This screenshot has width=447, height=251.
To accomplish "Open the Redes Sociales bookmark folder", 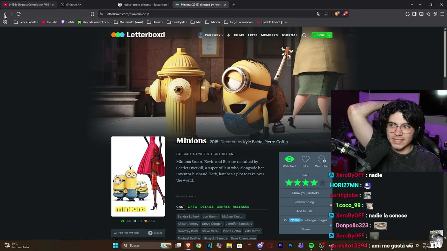I will pyautogui.click(x=25, y=22).
